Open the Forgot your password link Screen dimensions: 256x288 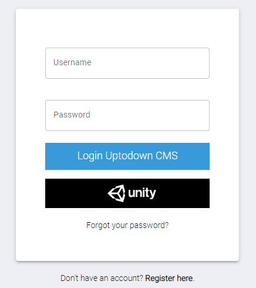click(127, 225)
